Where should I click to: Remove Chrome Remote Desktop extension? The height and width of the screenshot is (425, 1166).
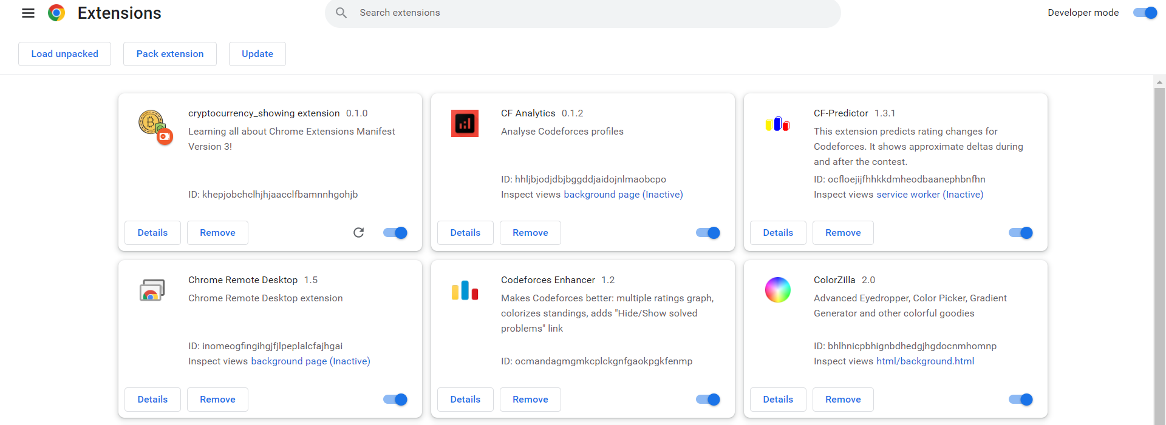(217, 400)
